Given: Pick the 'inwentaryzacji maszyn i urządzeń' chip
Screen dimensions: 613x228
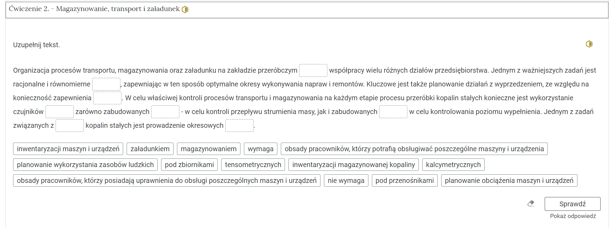Looking at the screenshot, I should (68, 149).
